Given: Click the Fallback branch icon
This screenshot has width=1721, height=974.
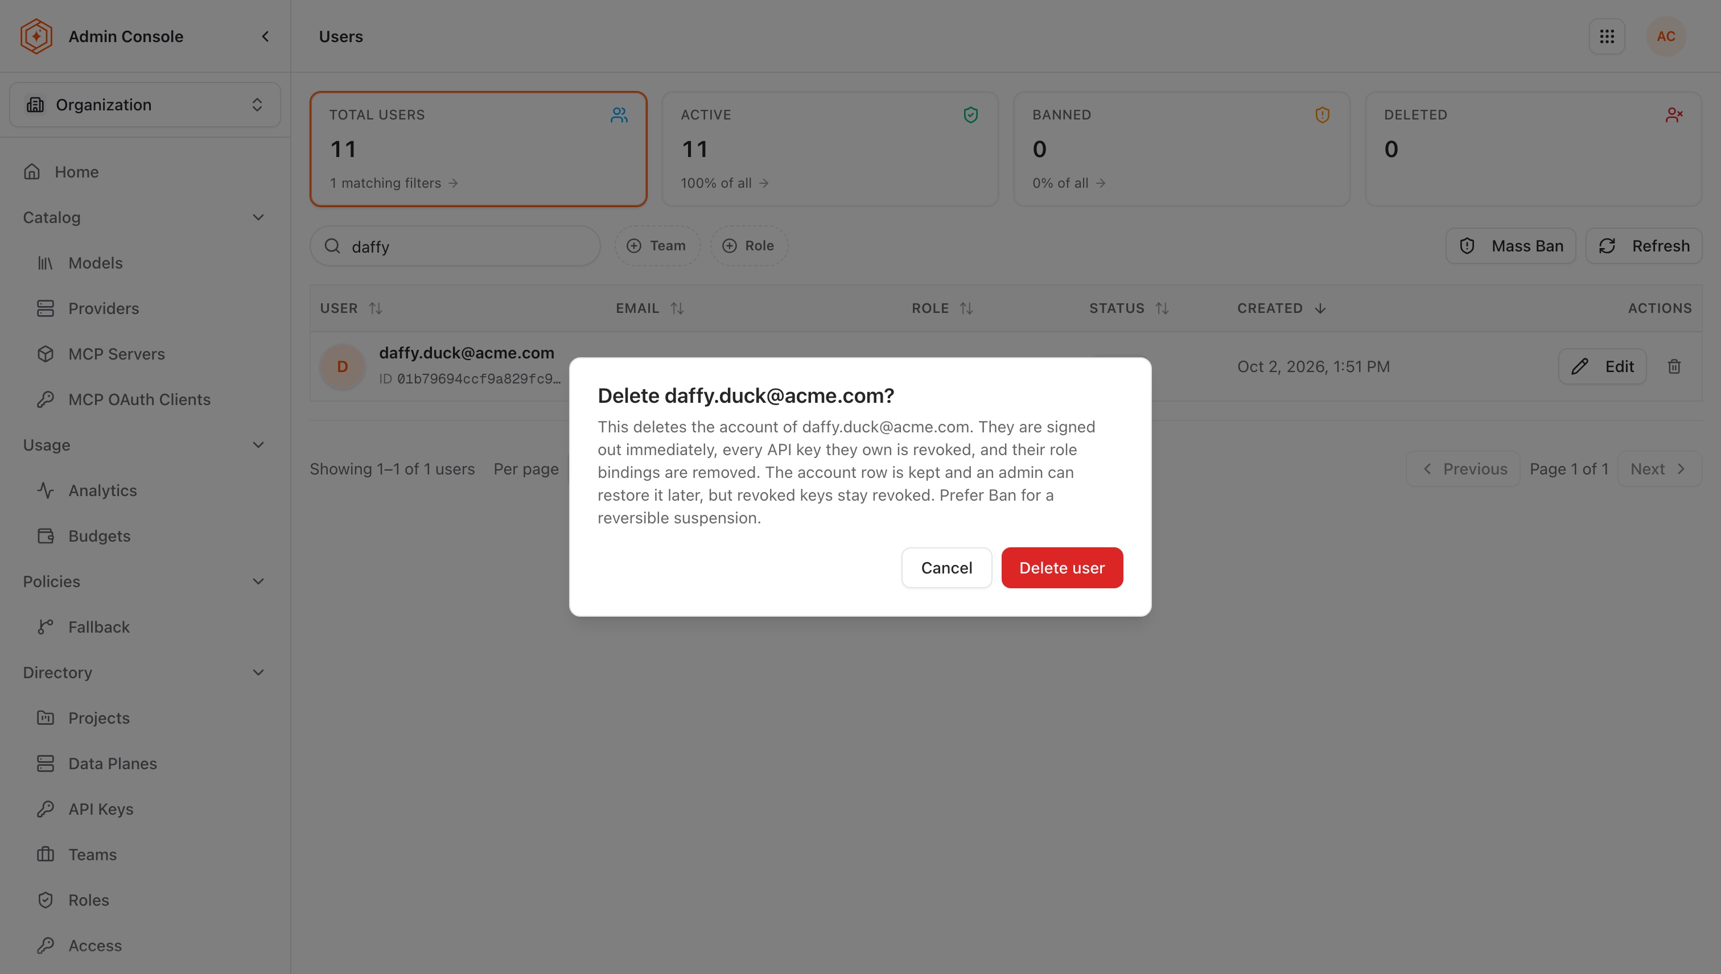Looking at the screenshot, I should (46, 627).
